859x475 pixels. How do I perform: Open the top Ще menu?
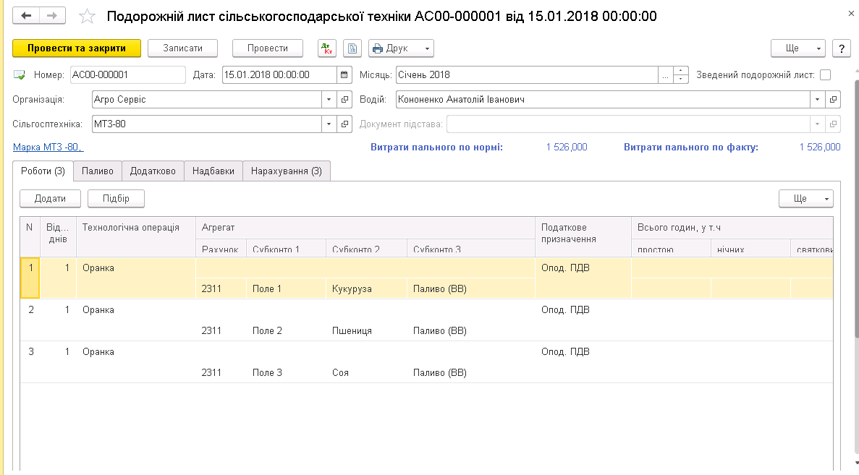click(x=798, y=48)
